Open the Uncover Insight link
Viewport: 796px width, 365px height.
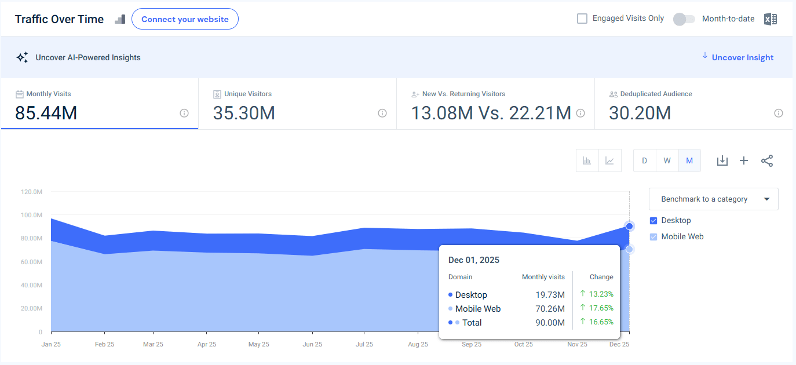(x=742, y=57)
